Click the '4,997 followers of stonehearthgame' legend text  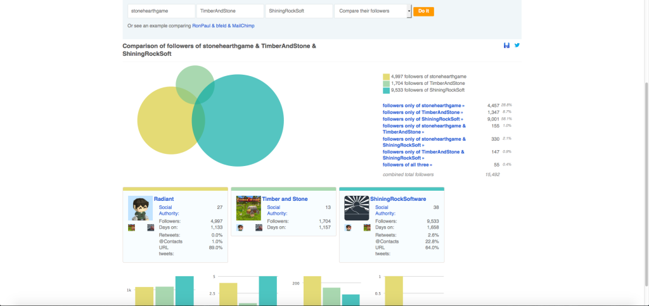pyautogui.click(x=428, y=77)
